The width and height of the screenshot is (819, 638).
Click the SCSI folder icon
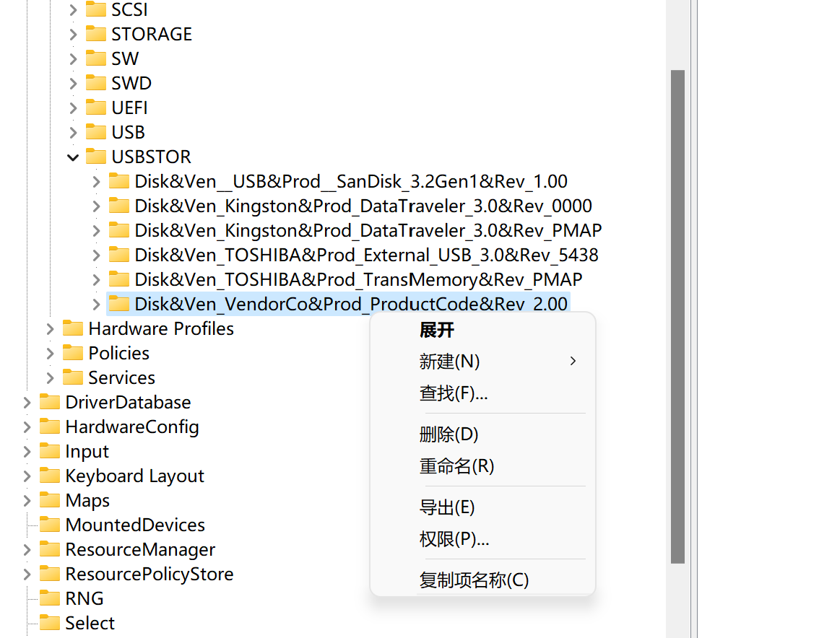pos(96,9)
